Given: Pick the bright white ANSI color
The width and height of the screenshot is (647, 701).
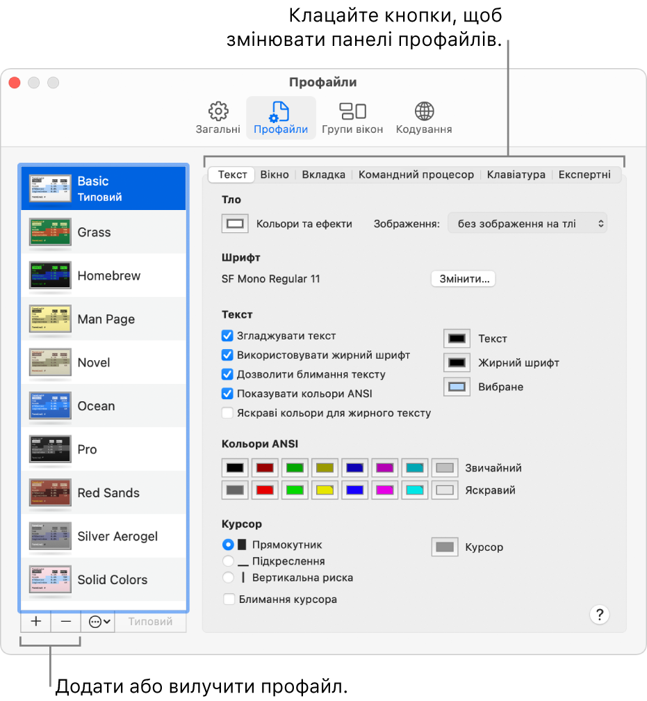Looking at the screenshot, I should 445,490.
